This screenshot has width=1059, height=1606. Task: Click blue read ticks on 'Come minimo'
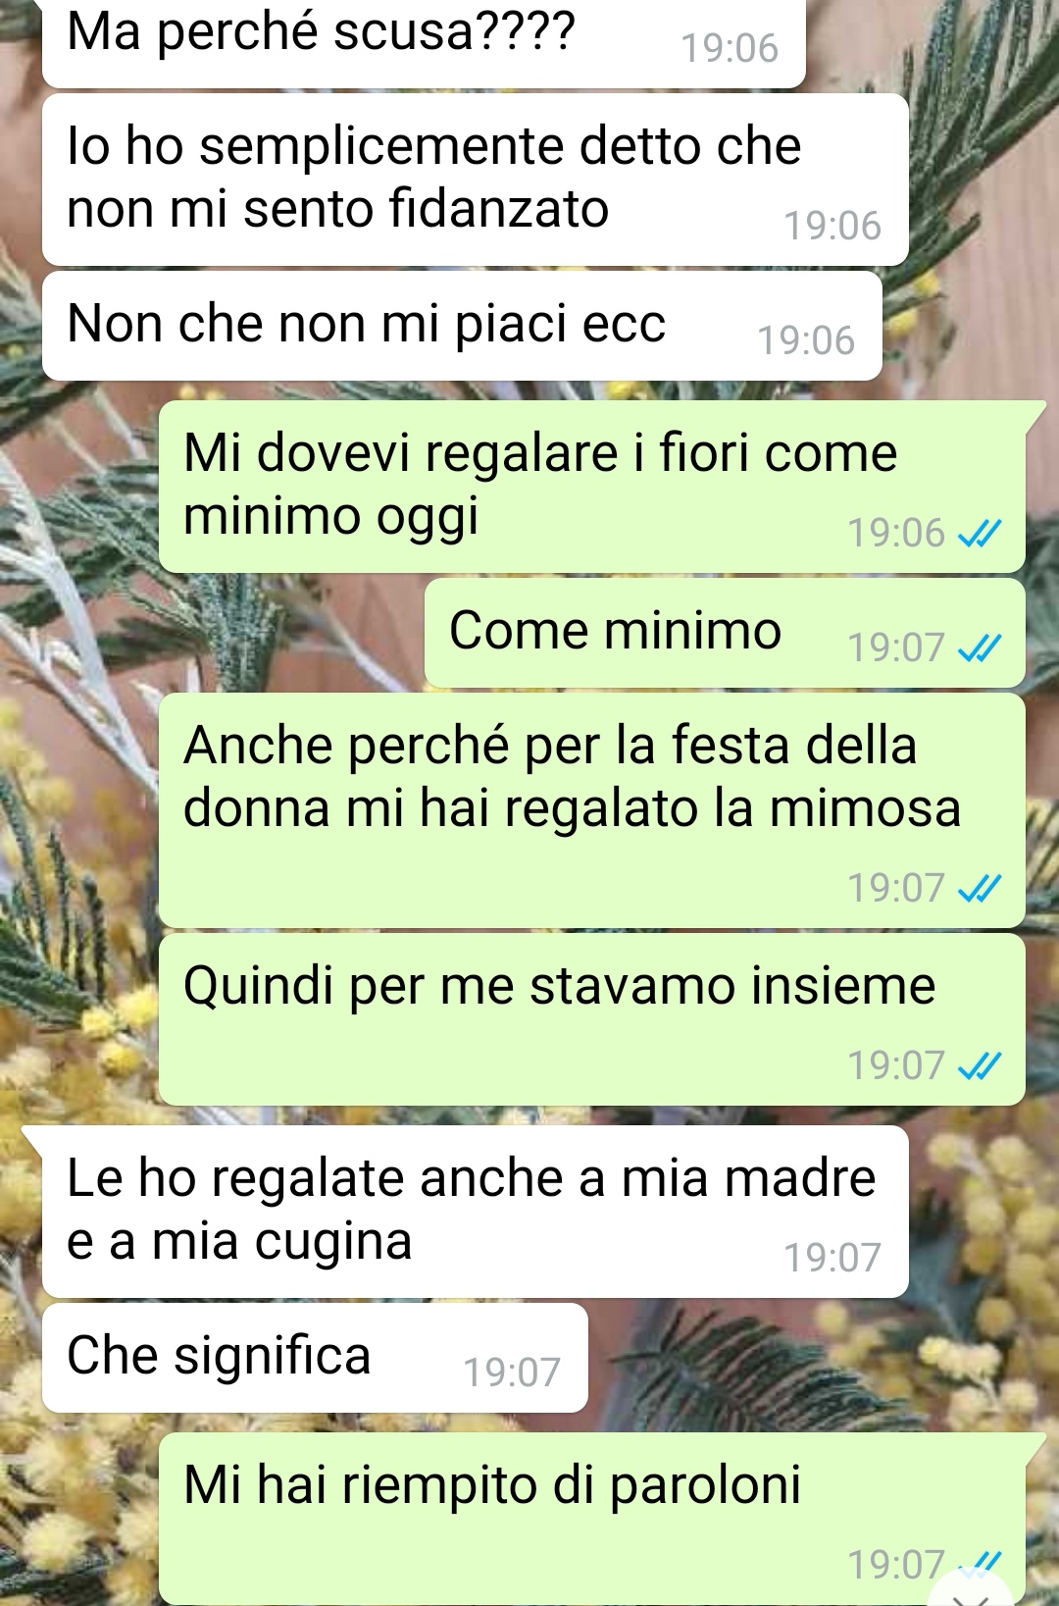pyautogui.click(x=980, y=648)
